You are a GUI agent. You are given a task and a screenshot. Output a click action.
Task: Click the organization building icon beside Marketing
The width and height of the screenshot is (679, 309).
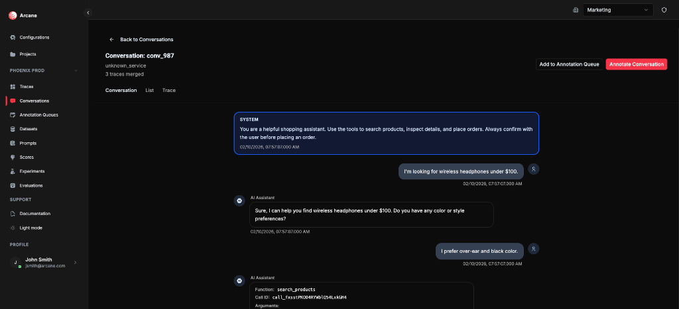[x=576, y=10]
